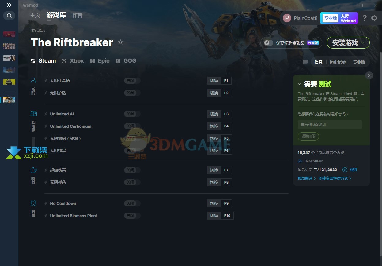
Task: Click the 电子邮箱地址 input field
Action: tap(330, 125)
